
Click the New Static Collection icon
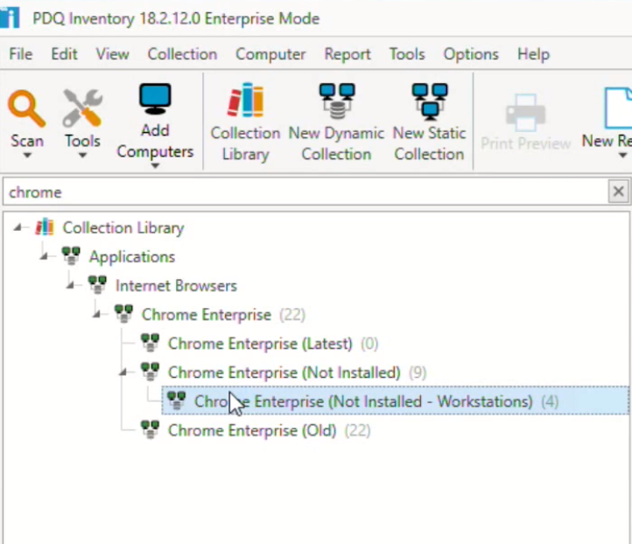click(429, 101)
